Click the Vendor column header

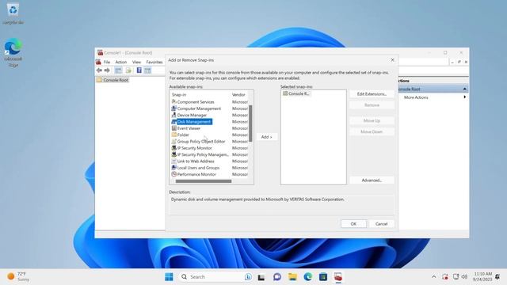pyautogui.click(x=239, y=95)
